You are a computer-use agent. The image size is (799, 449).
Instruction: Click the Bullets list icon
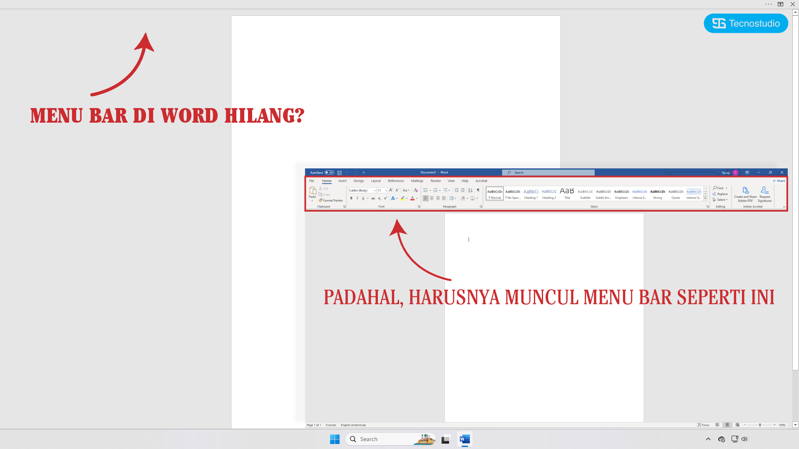coord(426,190)
